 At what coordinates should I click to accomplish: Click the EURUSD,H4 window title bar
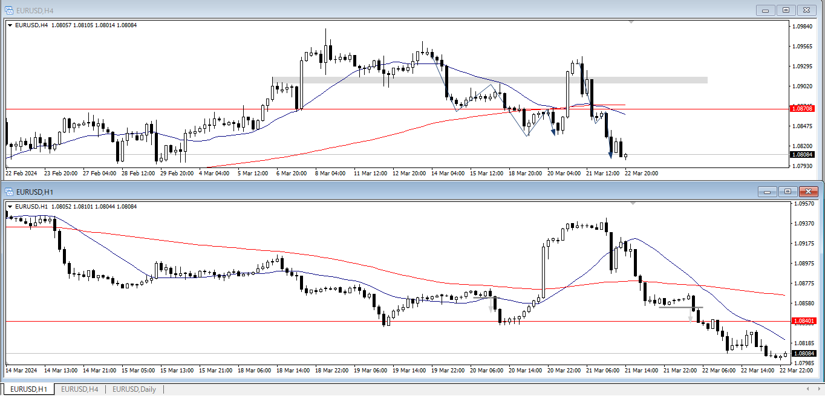pos(363,10)
